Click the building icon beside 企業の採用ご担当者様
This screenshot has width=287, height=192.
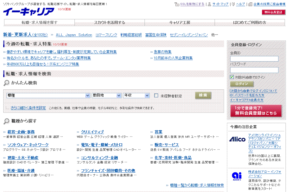(250, 4)
